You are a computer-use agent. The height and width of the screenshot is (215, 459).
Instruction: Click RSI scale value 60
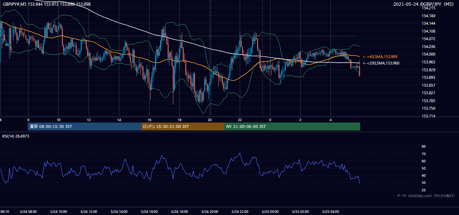coord(423,161)
